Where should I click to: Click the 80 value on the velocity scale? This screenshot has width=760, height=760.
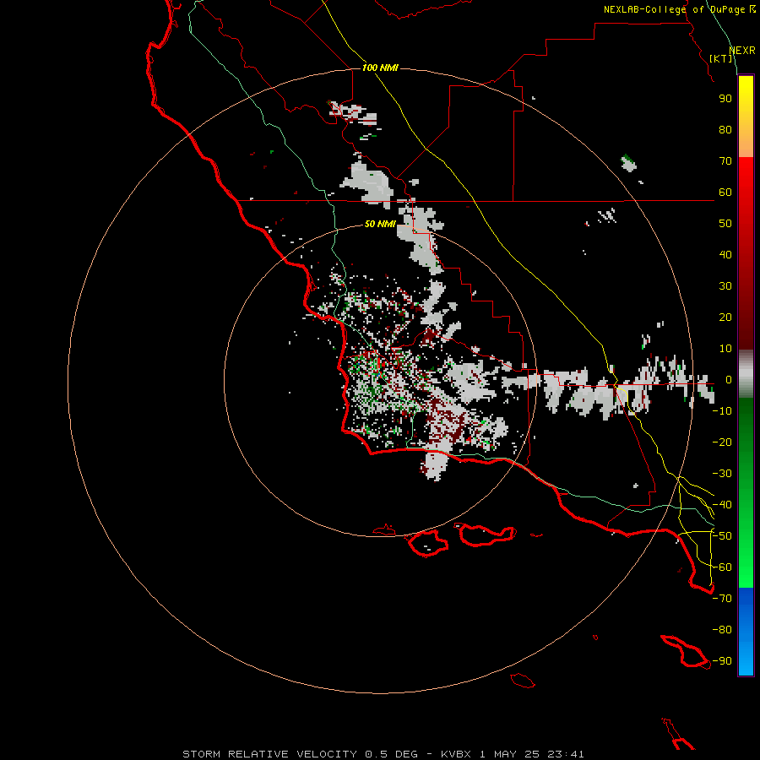[725, 130]
